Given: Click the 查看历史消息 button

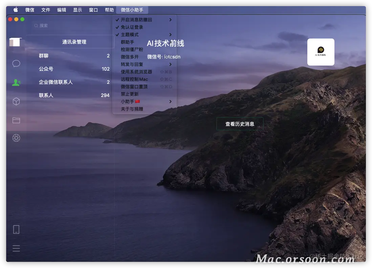Looking at the screenshot, I should (240, 124).
